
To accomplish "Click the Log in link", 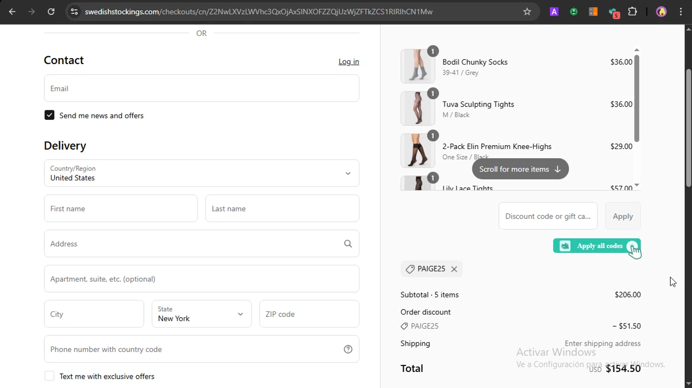I will tap(349, 61).
